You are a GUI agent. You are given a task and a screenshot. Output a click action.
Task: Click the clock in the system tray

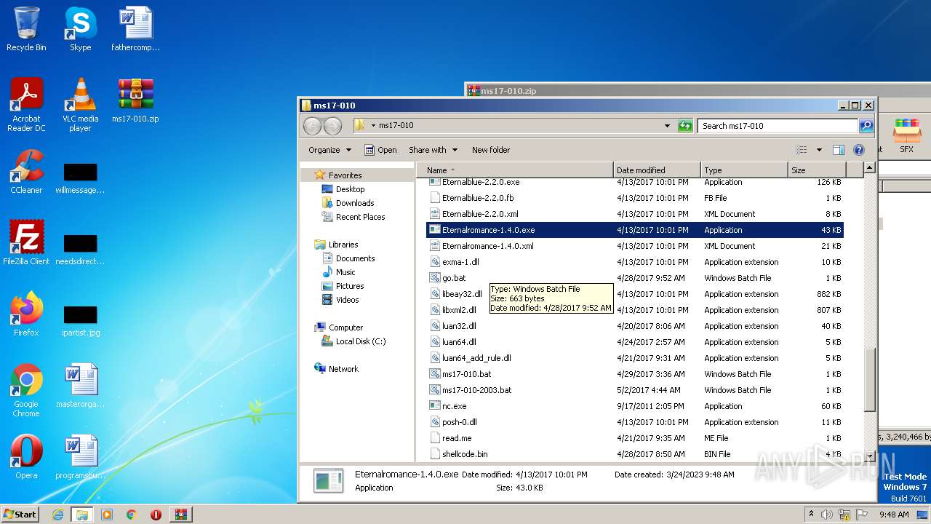click(893, 515)
